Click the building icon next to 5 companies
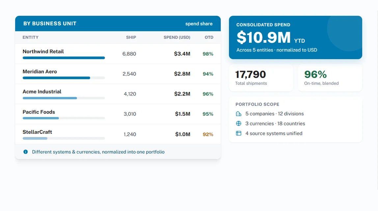378x211 pixels. (238, 114)
